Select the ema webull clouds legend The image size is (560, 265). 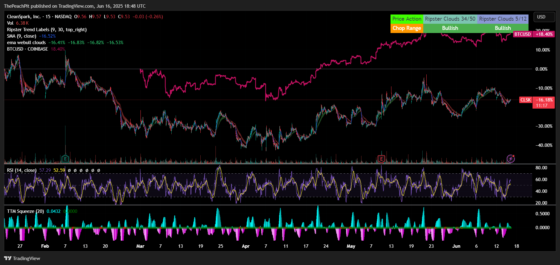tap(26, 43)
